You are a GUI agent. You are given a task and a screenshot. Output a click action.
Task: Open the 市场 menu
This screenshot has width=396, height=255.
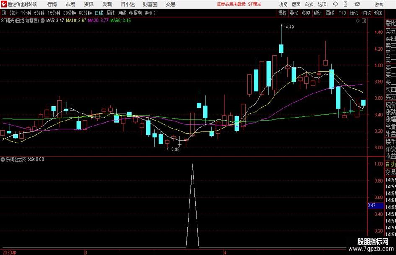70,4
